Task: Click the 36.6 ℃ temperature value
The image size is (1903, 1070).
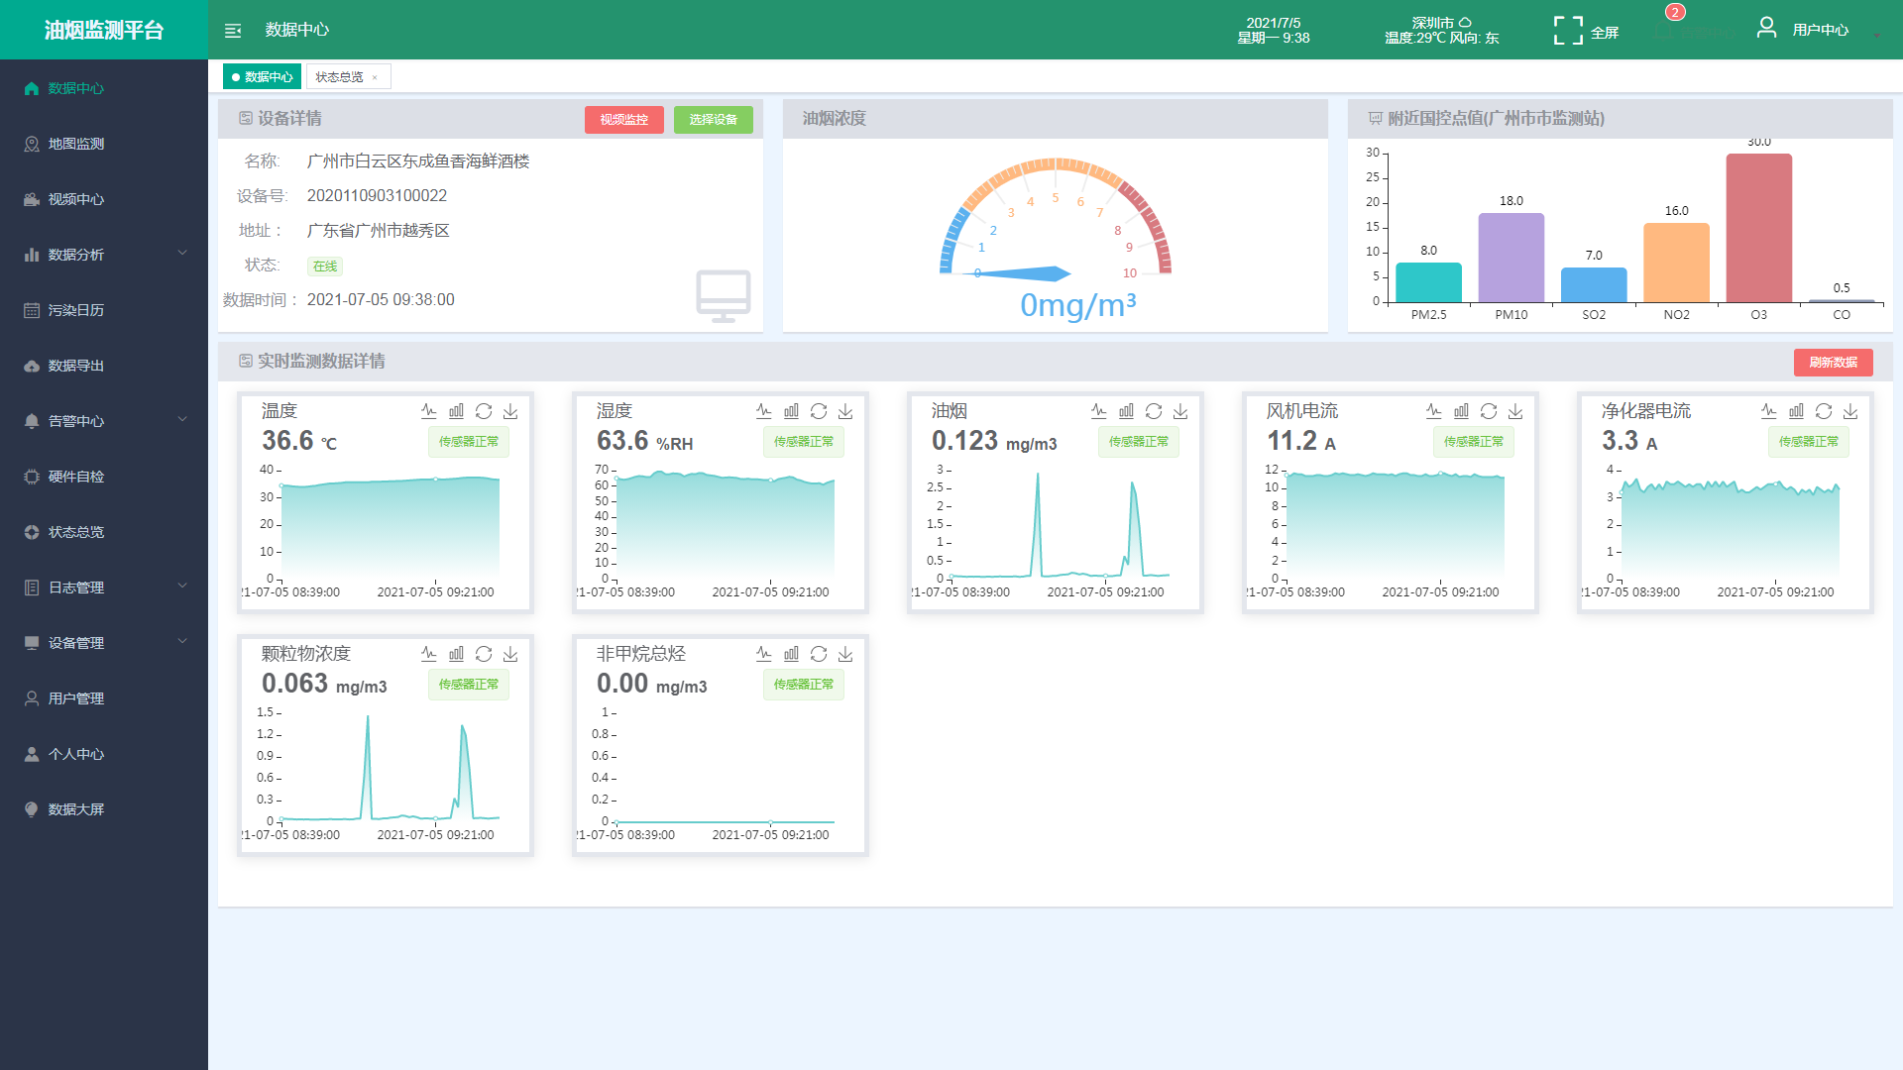Action: point(299,441)
